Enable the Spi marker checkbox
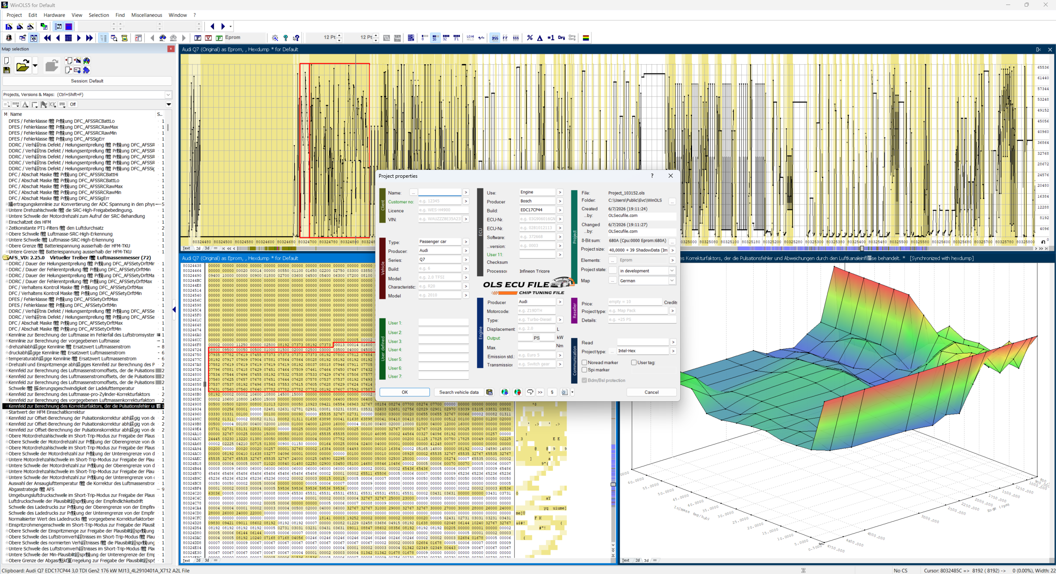This screenshot has height=574, width=1056. (x=585, y=370)
